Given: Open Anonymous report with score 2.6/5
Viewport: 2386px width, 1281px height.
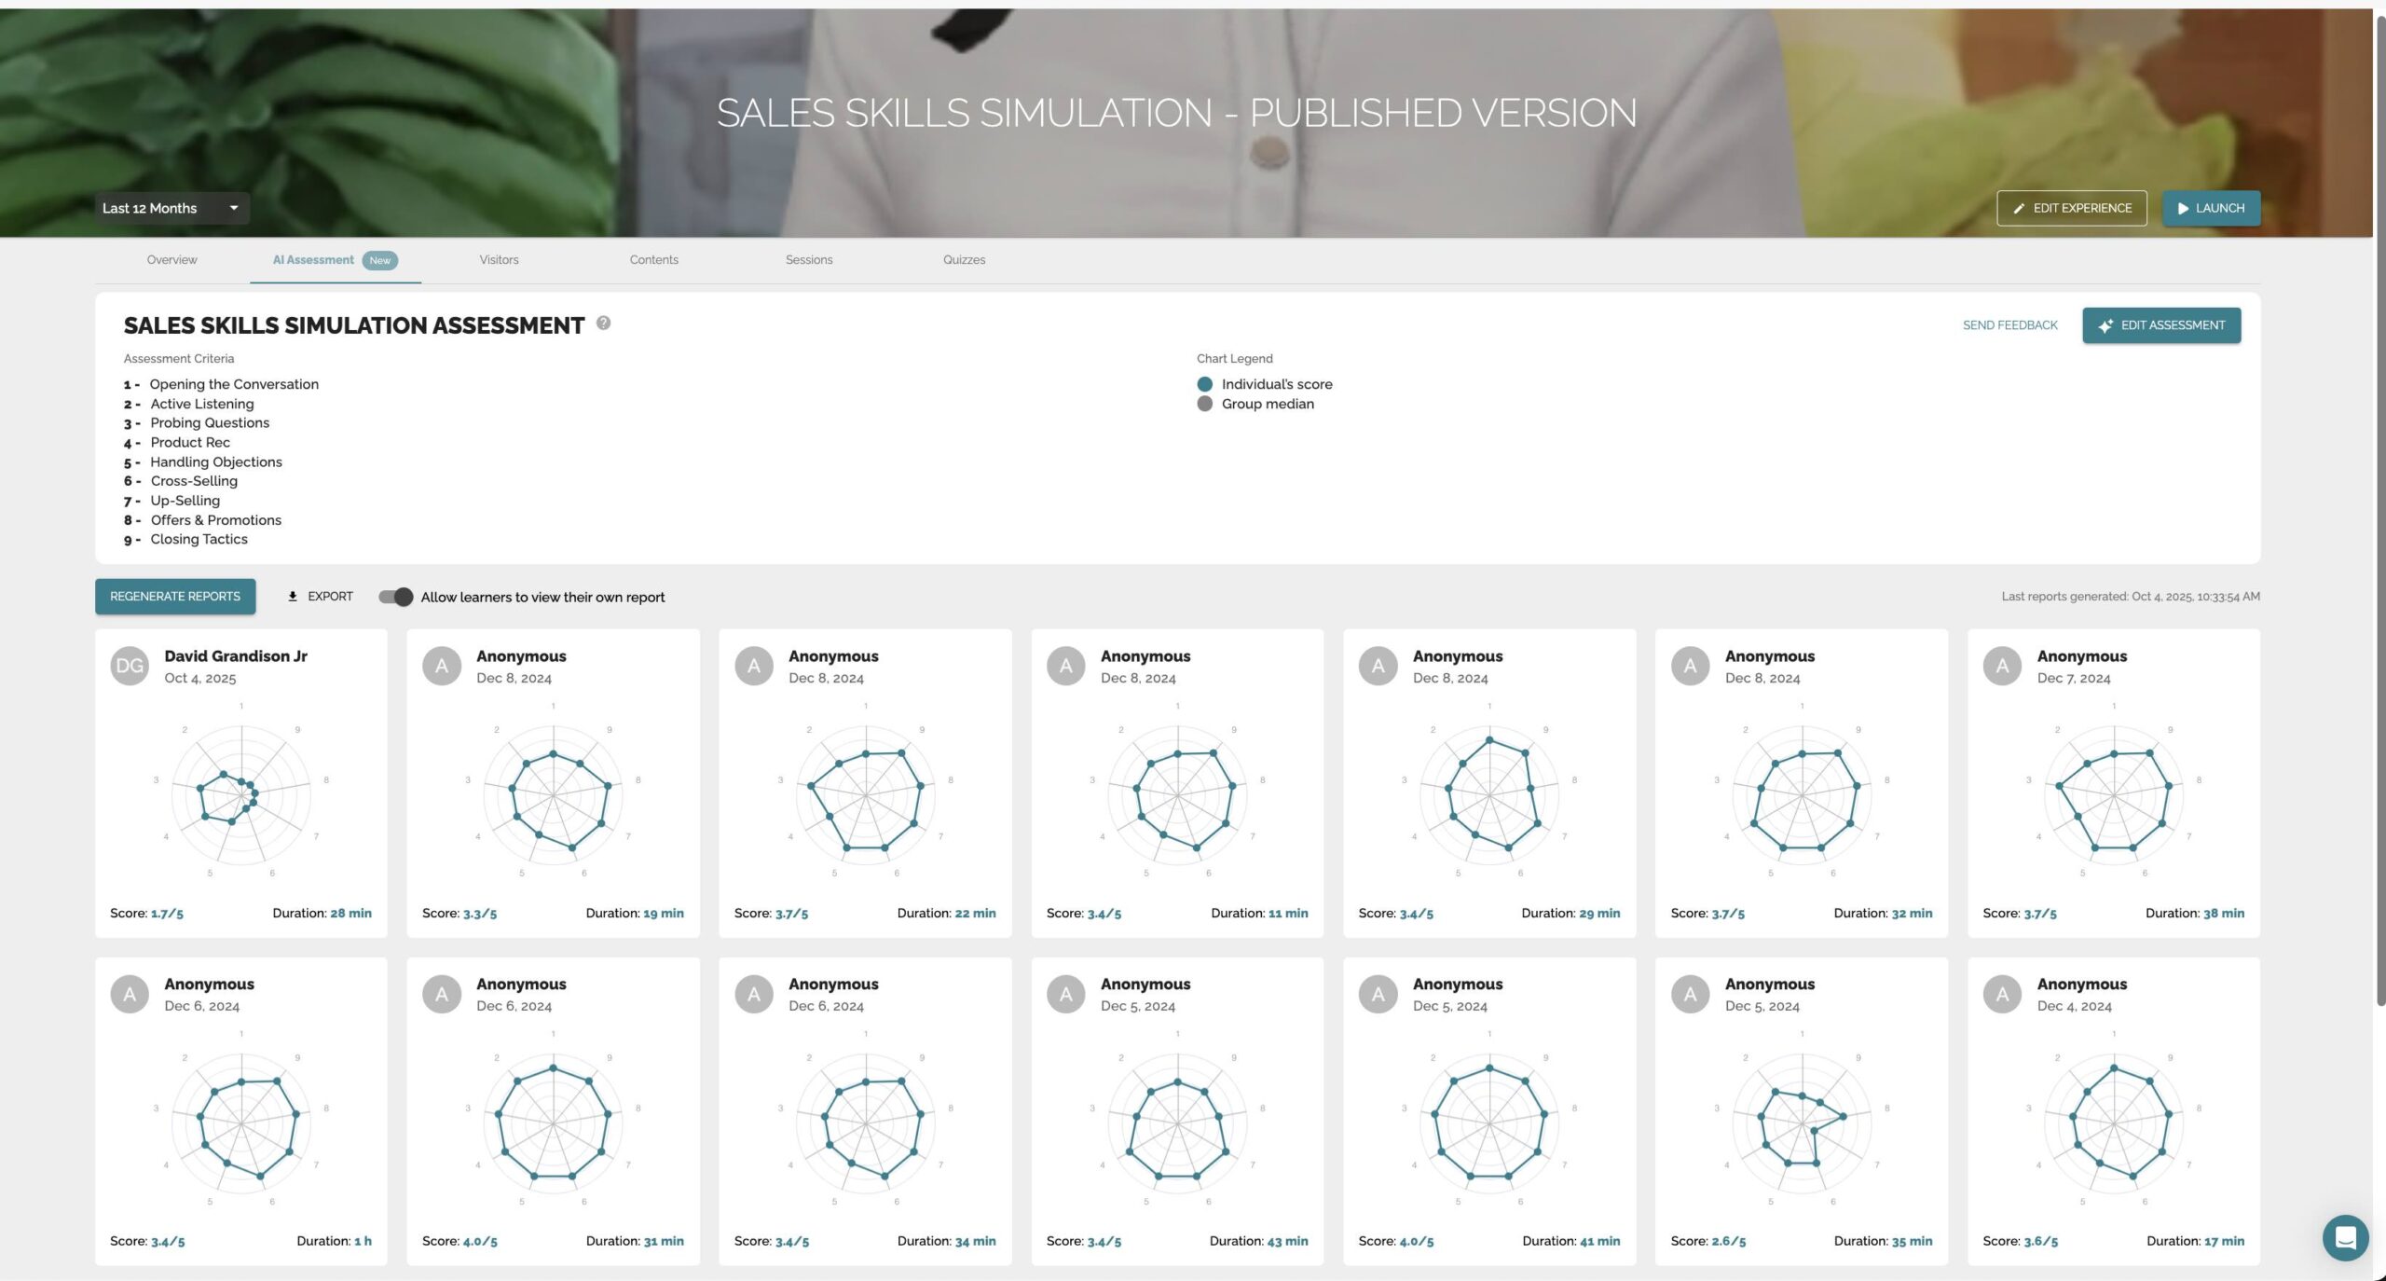Looking at the screenshot, I should (1801, 1110).
